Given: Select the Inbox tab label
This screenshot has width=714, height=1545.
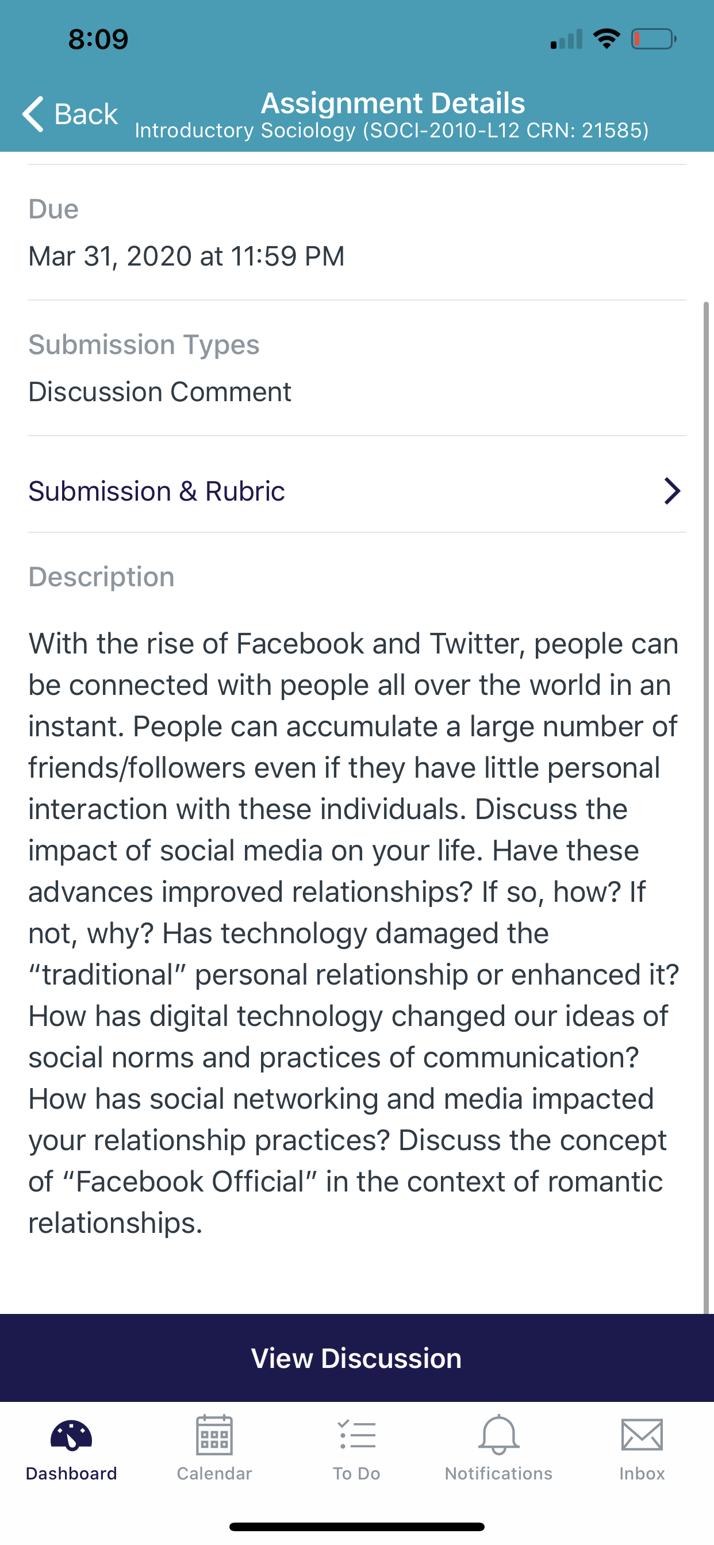Looking at the screenshot, I should coord(642,1474).
